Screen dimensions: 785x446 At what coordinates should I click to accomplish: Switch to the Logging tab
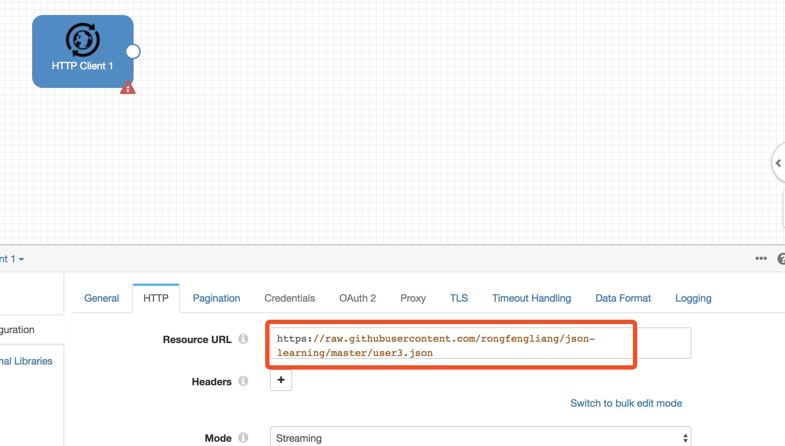click(x=693, y=298)
